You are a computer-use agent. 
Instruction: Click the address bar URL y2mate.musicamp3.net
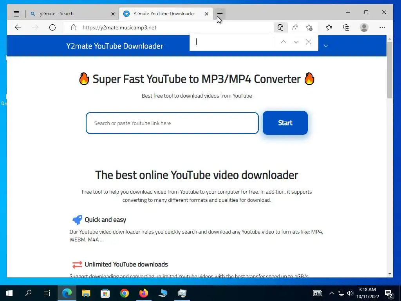click(119, 27)
